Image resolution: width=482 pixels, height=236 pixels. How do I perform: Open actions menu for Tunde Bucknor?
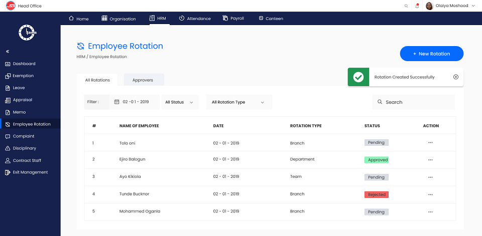[x=430, y=194]
